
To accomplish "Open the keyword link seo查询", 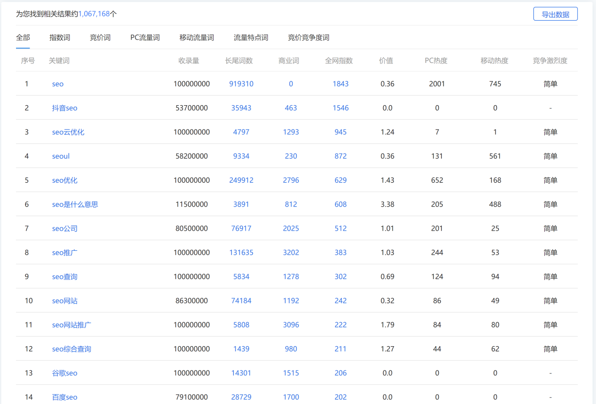I will pos(64,277).
